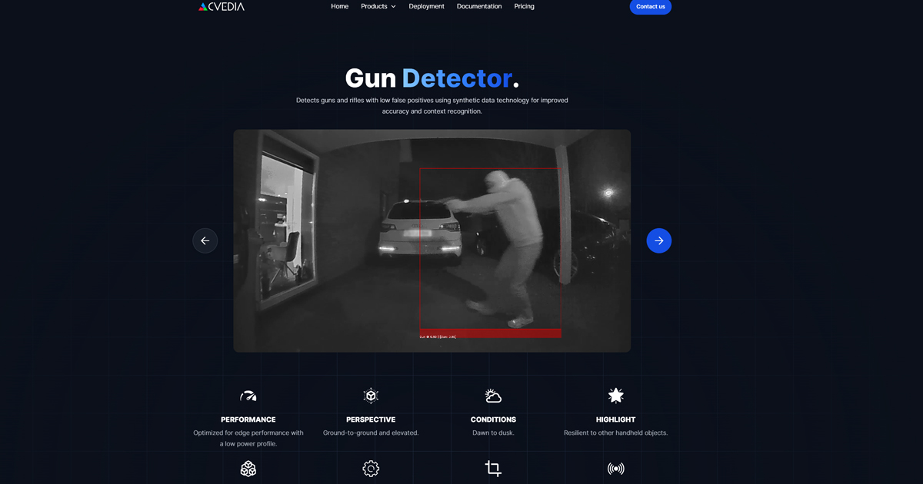Go back using the left carousel arrow
The width and height of the screenshot is (923, 484).
[205, 240]
